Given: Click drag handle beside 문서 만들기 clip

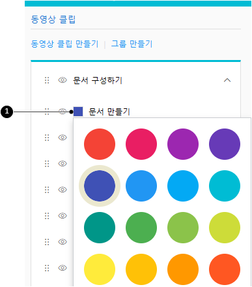Looking at the screenshot, I should [x=47, y=112].
